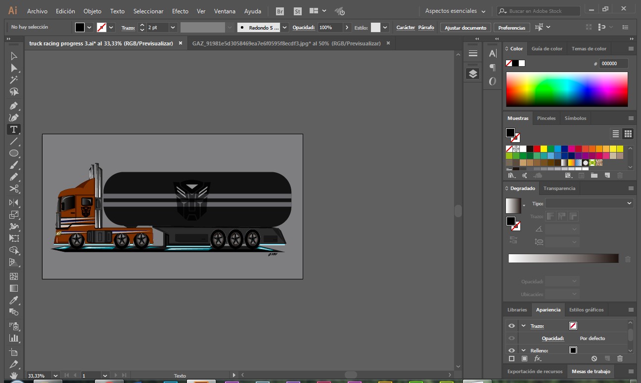Image resolution: width=641 pixels, height=383 pixels.
Task: Select the Pencil tool
Action: [x=14, y=177]
